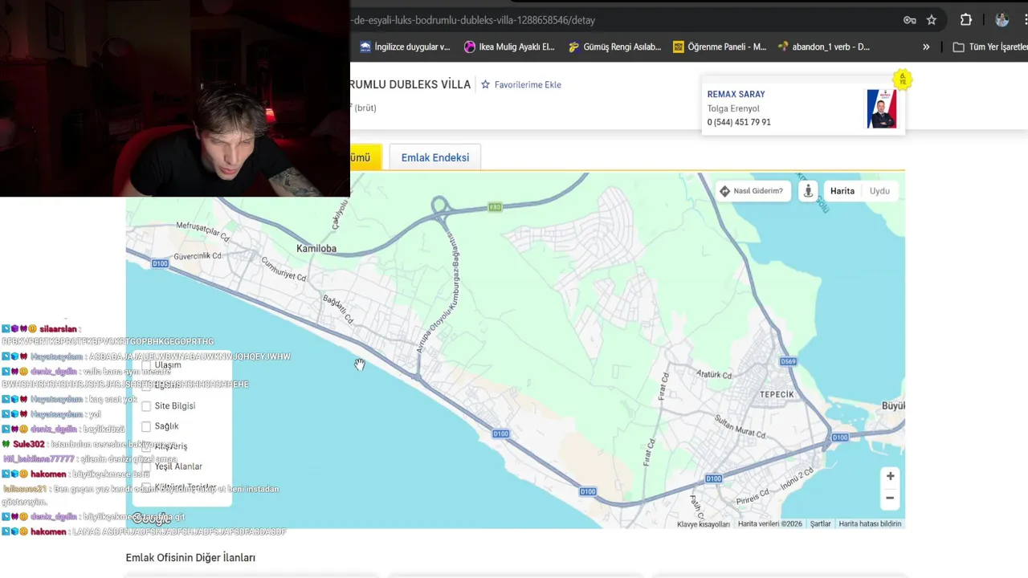
Task: Zoom in the map with plus button
Action: coord(890,476)
